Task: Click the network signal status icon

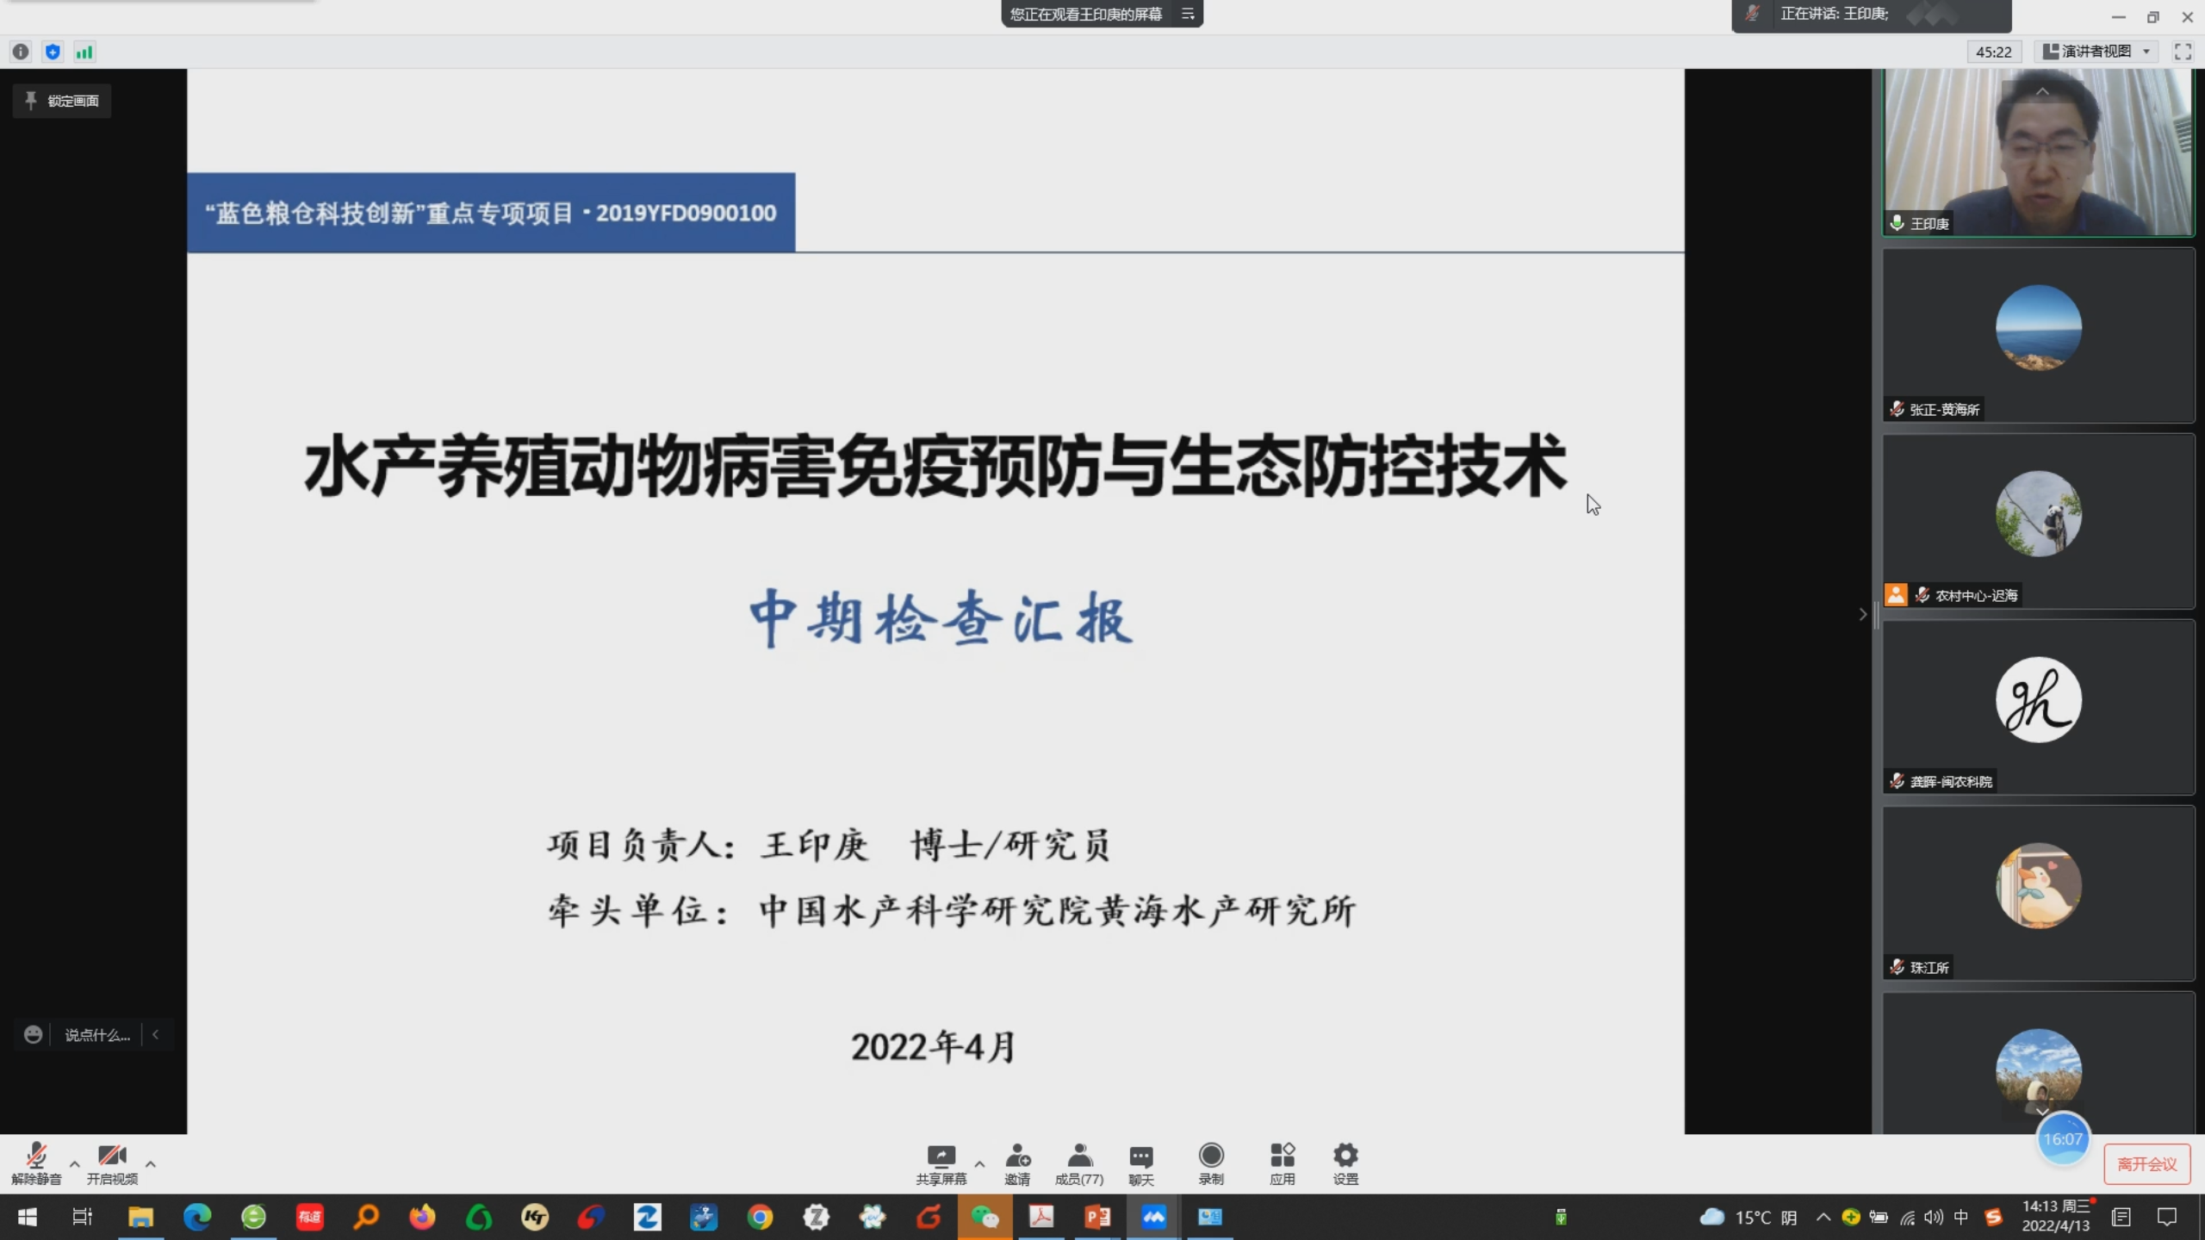Action: (x=84, y=52)
